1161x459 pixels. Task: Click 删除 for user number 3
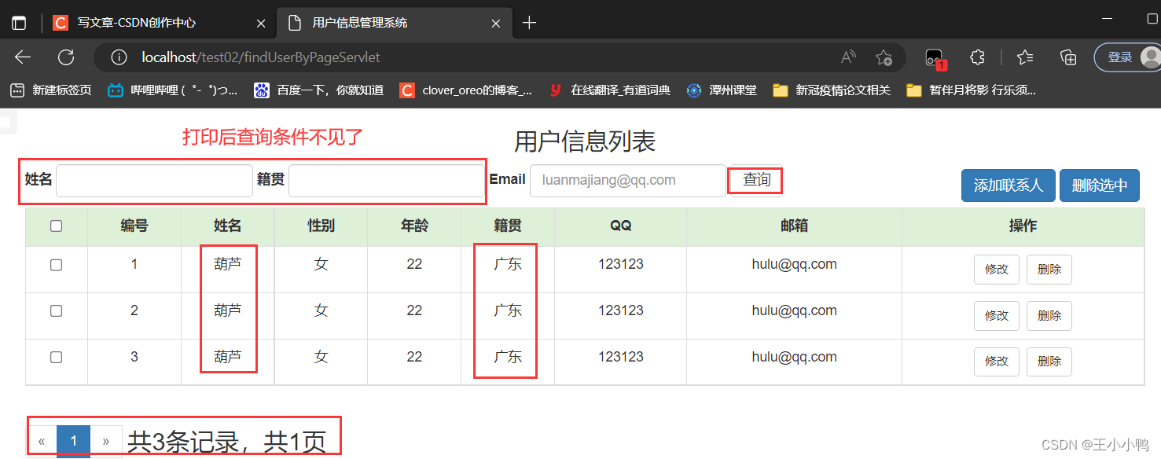tap(1049, 362)
